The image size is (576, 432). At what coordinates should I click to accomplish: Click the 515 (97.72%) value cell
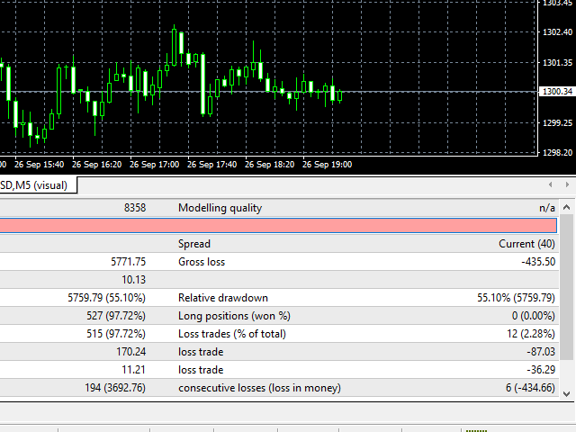point(116,334)
